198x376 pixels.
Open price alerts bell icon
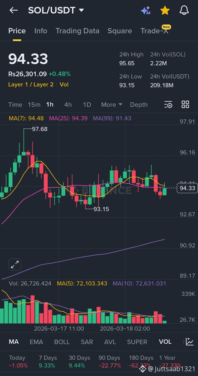tap(184, 10)
